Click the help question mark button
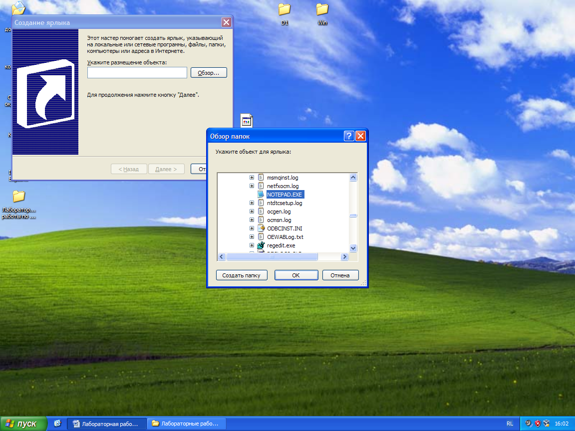Image resolution: width=575 pixels, height=431 pixels. [349, 136]
